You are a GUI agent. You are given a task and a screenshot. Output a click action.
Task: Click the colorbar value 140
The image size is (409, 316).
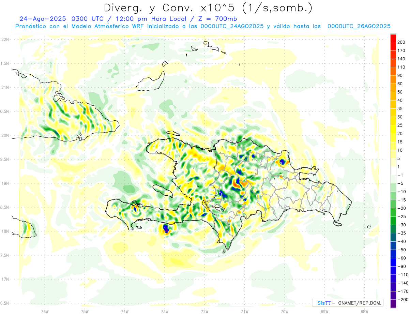pos(401,59)
